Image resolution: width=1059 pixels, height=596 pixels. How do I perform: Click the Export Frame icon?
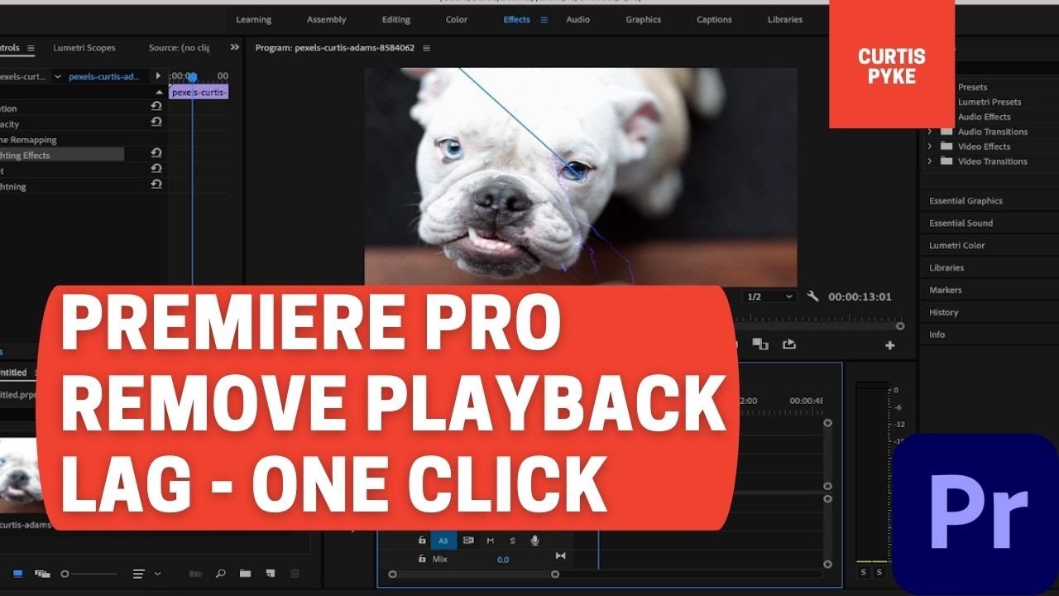pyautogui.click(x=788, y=344)
